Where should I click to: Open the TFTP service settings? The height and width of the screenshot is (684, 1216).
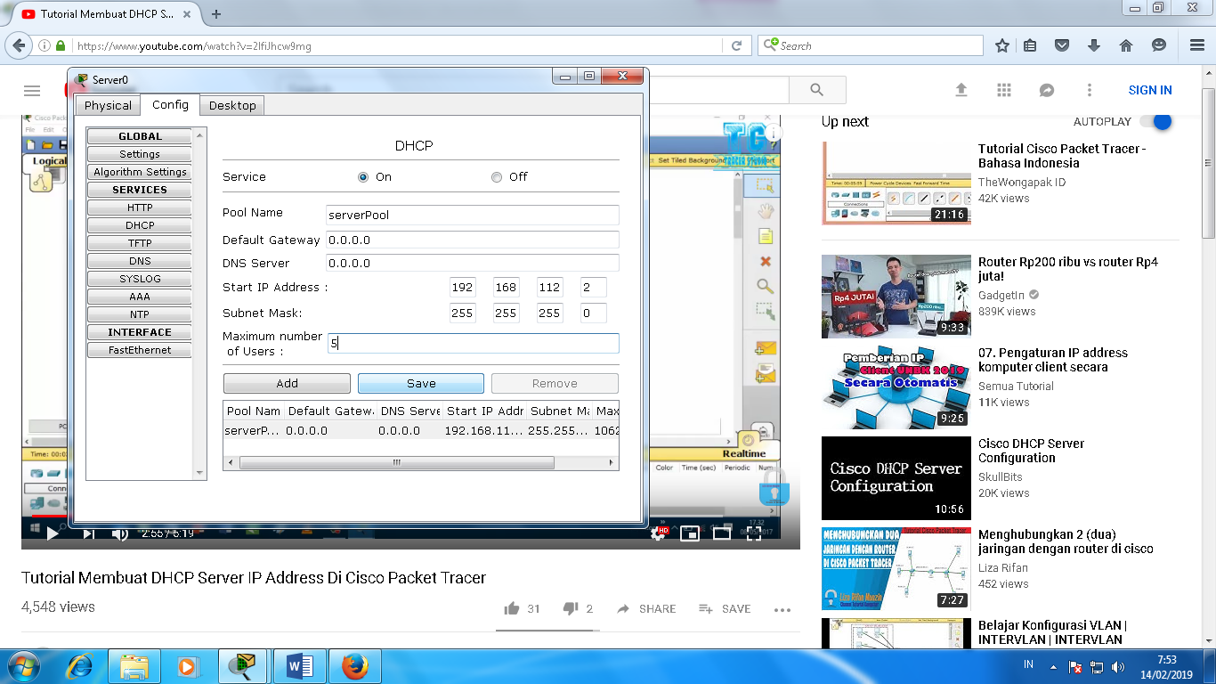pos(138,242)
